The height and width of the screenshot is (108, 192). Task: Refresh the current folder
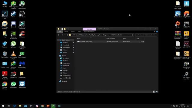pyautogui.click(x=132, y=35)
